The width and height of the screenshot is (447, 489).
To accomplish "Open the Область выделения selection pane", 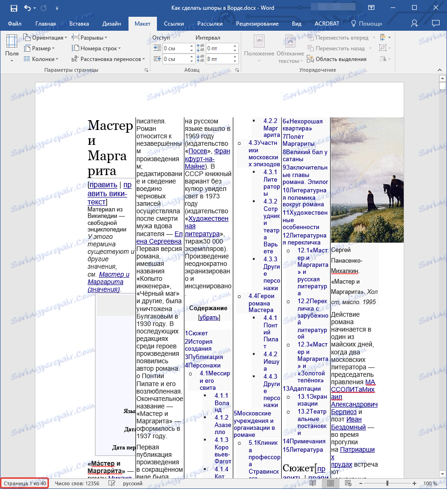I will [337, 59].
